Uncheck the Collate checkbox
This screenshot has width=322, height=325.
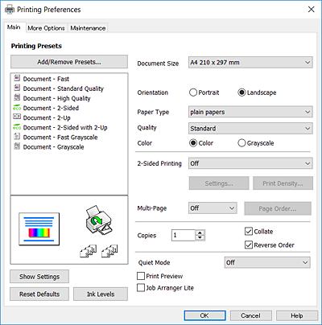pos(249,231)
